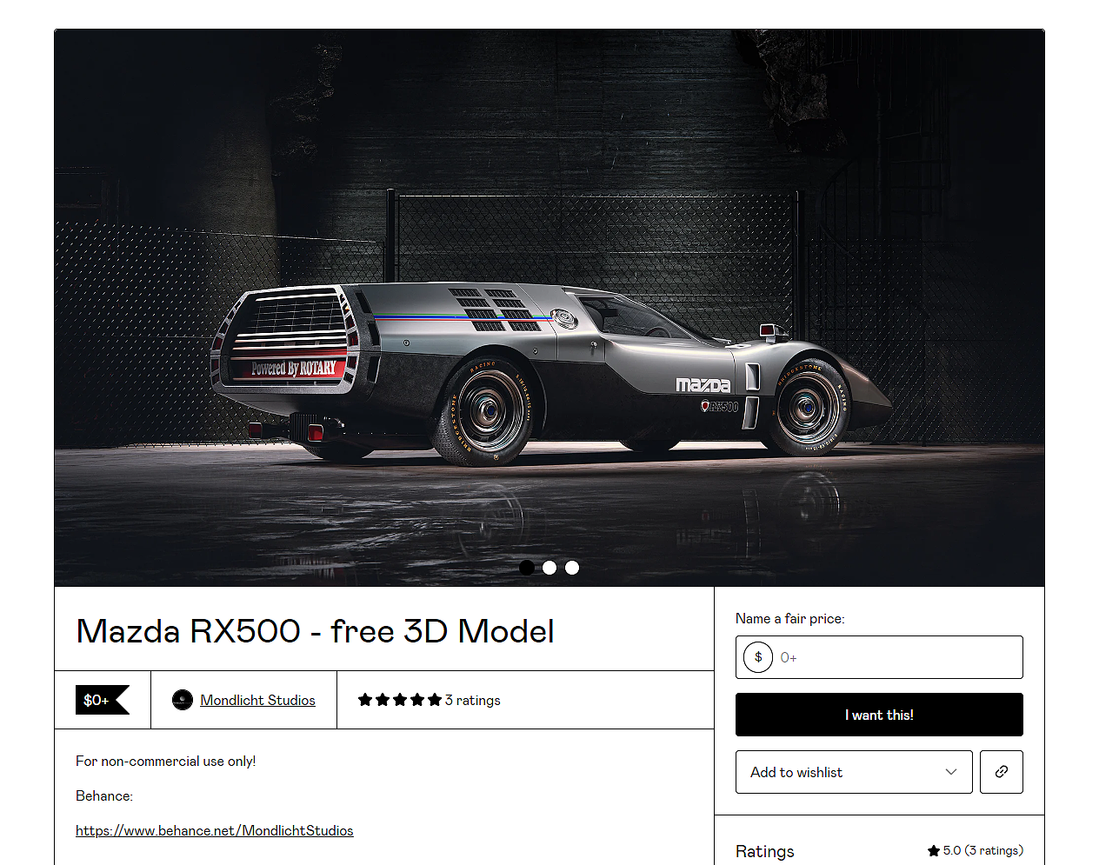1119x865 pixels.
Task: Select the second carousel dot indicator
Action: pyautogui.click(x=550, y=568)
